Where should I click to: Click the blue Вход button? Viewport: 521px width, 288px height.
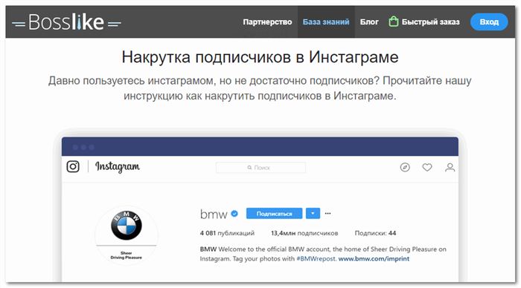[x=489, y=22]
